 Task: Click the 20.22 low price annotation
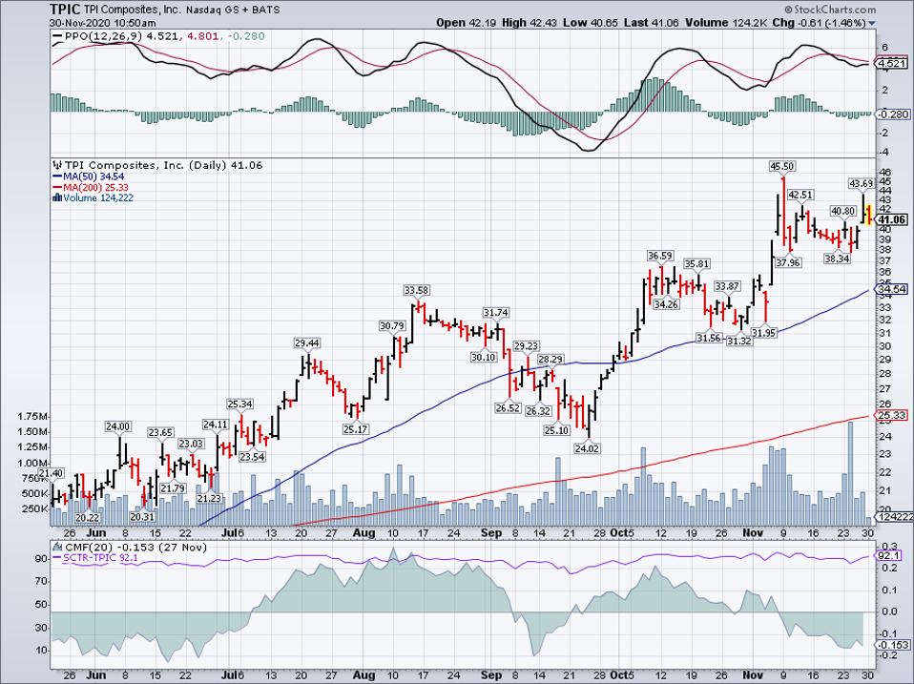87,518
